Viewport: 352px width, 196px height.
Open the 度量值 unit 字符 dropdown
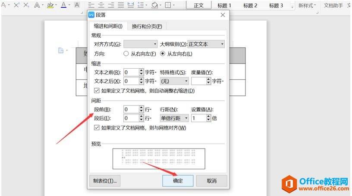coord(218,81)
